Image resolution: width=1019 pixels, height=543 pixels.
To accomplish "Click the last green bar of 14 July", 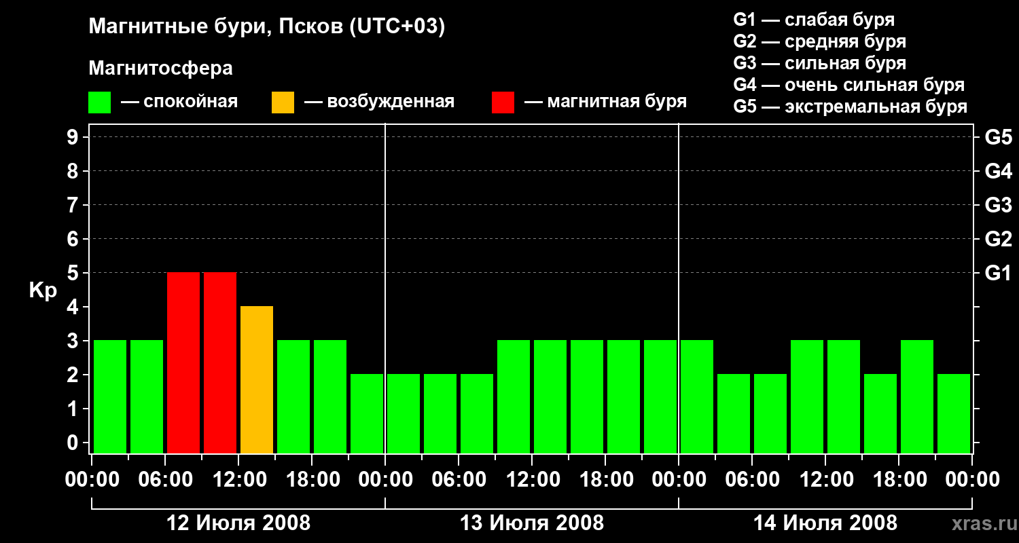I will click(954, 413).
